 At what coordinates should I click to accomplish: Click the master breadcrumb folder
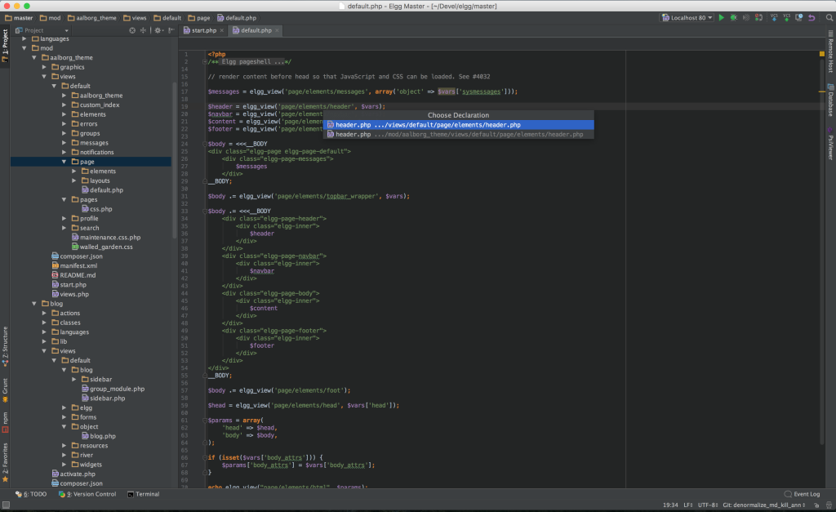coord(19,18)
